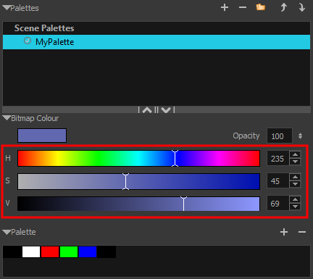Move palette down with down arrow
This screenshot has height=279, width=313.
point(302,7)
